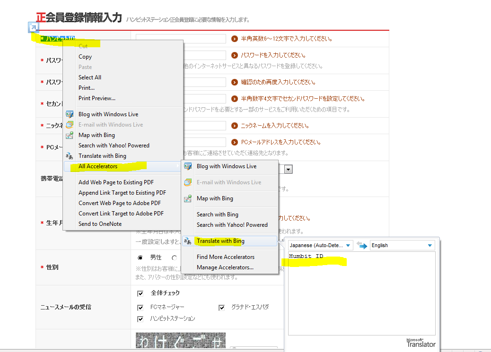The image size is (491, 352).
Task: Choose Blog with Windows Live in submenu
Action: [227, 166]
